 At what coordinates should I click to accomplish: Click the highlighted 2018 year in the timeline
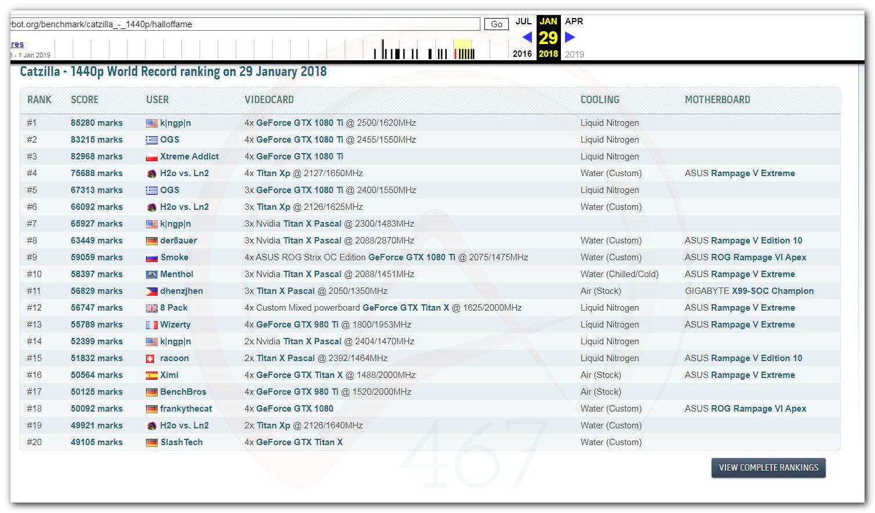click(548, 54)
